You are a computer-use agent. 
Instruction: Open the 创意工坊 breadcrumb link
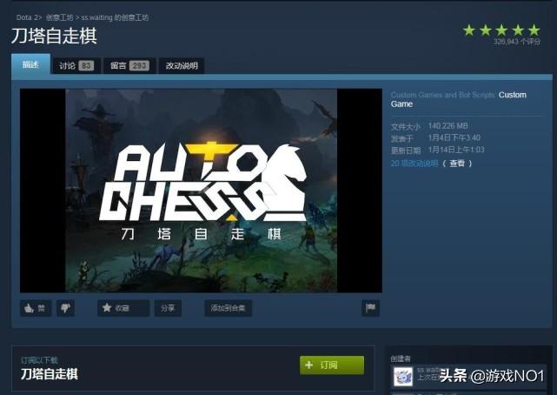coord(60,17)
